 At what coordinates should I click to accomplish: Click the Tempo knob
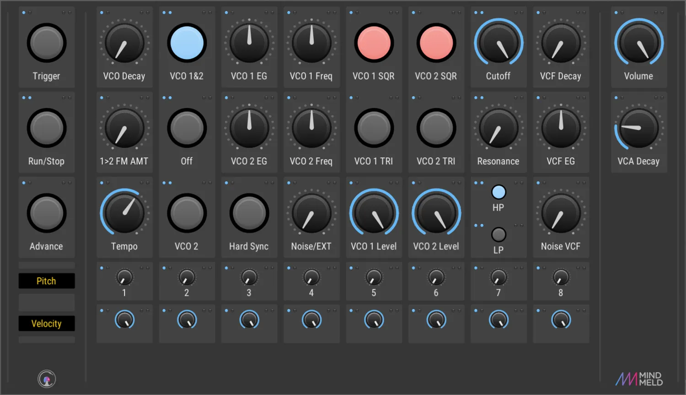tap(124, 213)
